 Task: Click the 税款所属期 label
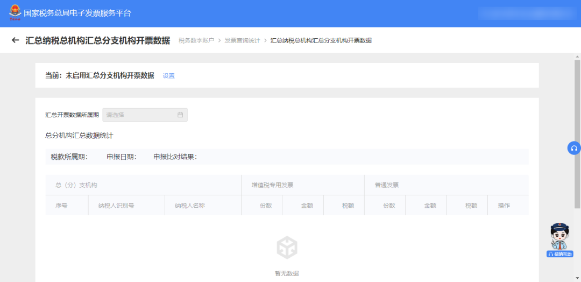69,157
